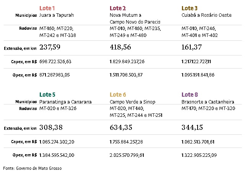
Task: Click the text Juara a Tapurah
Action: pos(56,15)
